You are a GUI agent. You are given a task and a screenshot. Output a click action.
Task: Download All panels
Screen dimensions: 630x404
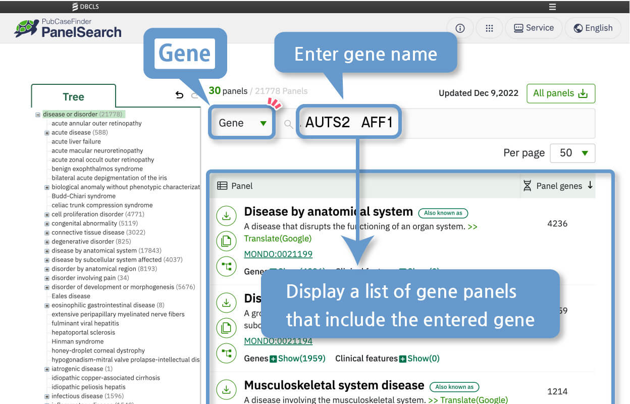click(x=560, y=93)
